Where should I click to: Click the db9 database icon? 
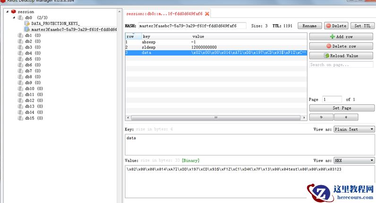(x=20, y=82)
